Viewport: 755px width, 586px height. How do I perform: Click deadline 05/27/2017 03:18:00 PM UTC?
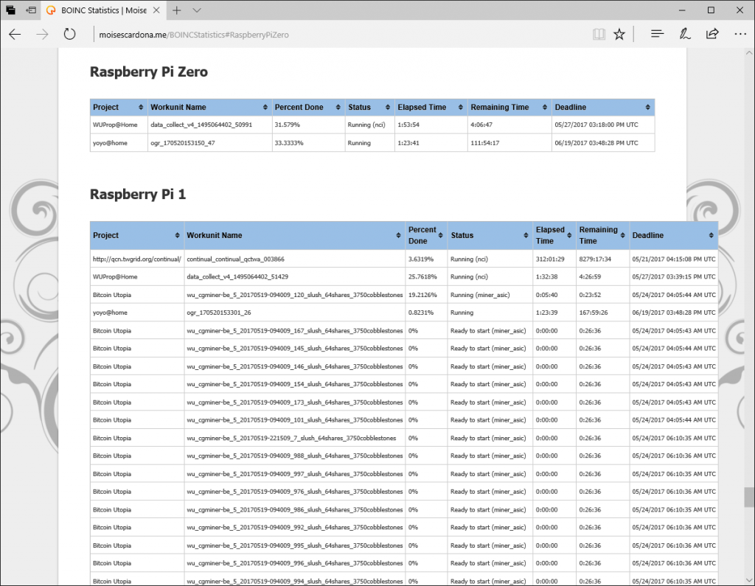click(596, 125)
